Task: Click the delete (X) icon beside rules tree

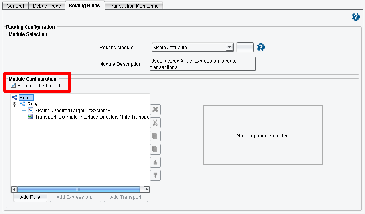Action: (x=155, y=110)
